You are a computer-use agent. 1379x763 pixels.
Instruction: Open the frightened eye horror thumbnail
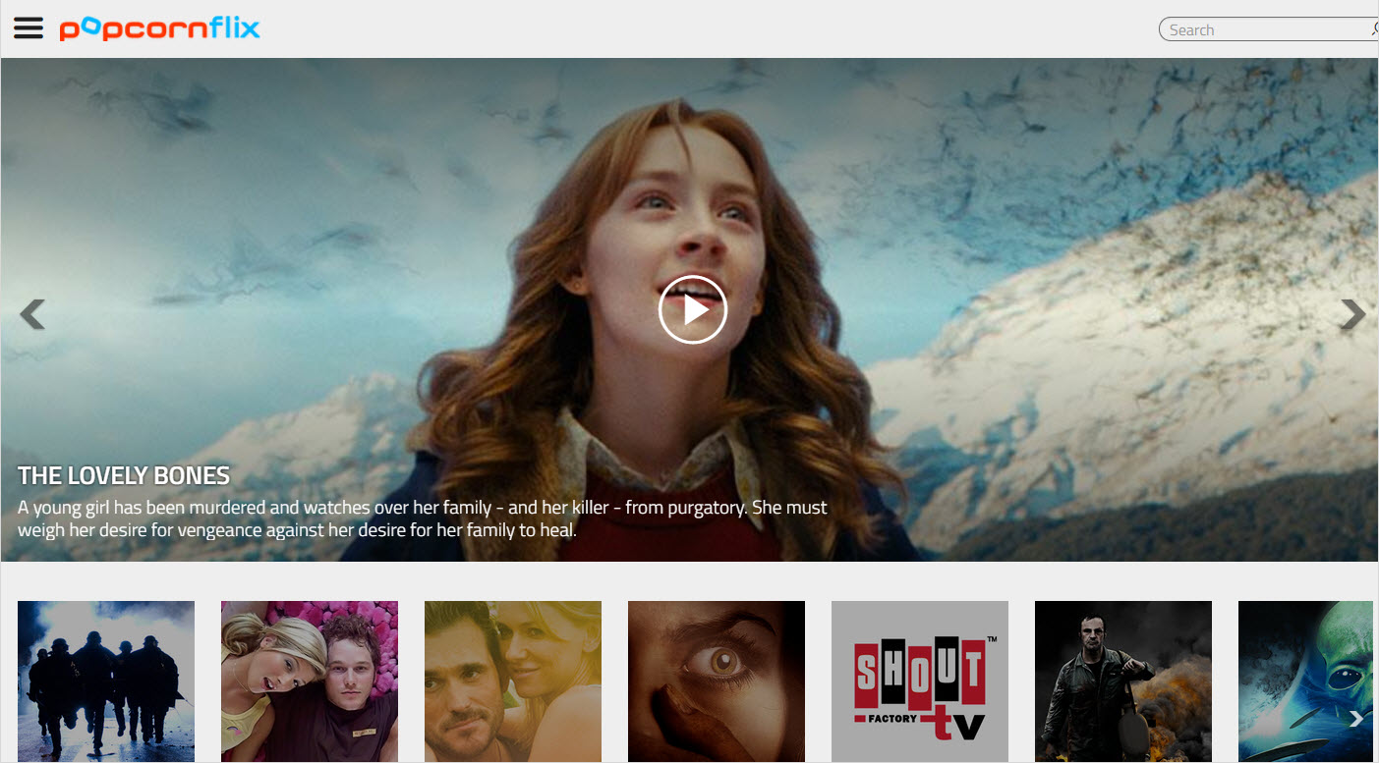pos(717,681)
